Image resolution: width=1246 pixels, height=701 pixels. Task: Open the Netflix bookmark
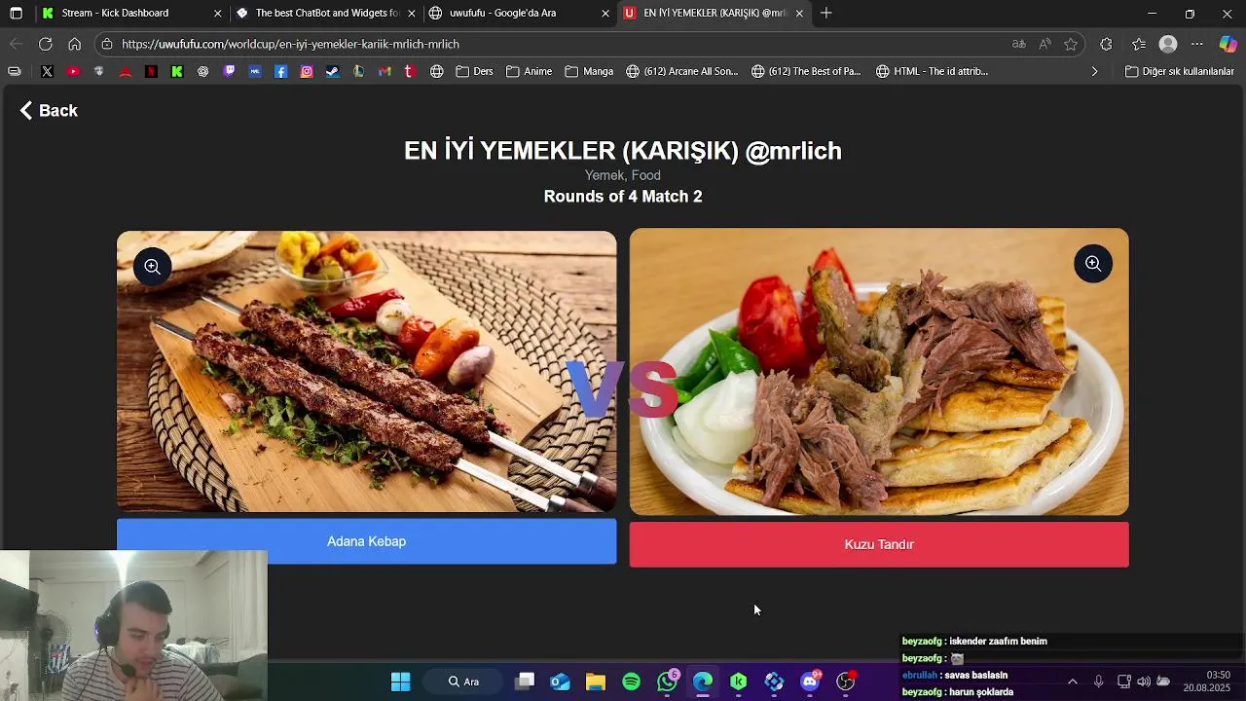151,71
